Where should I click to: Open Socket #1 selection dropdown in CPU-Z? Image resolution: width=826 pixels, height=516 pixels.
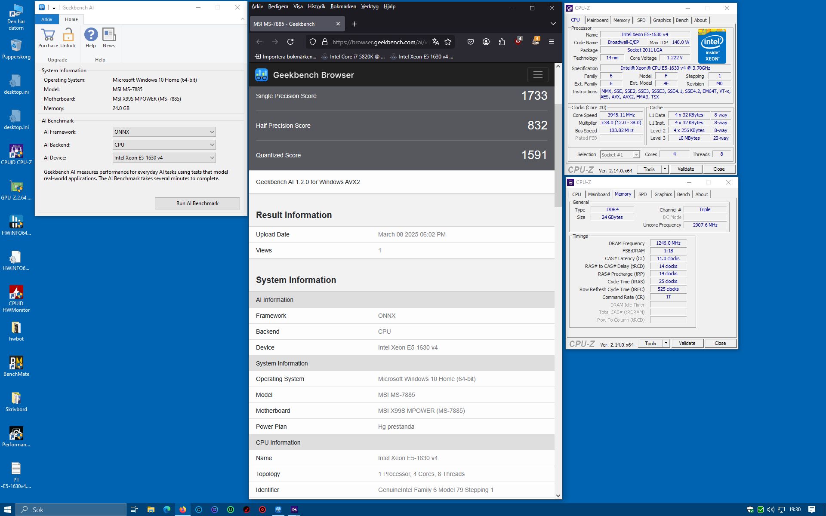click(x=620, y=155)
